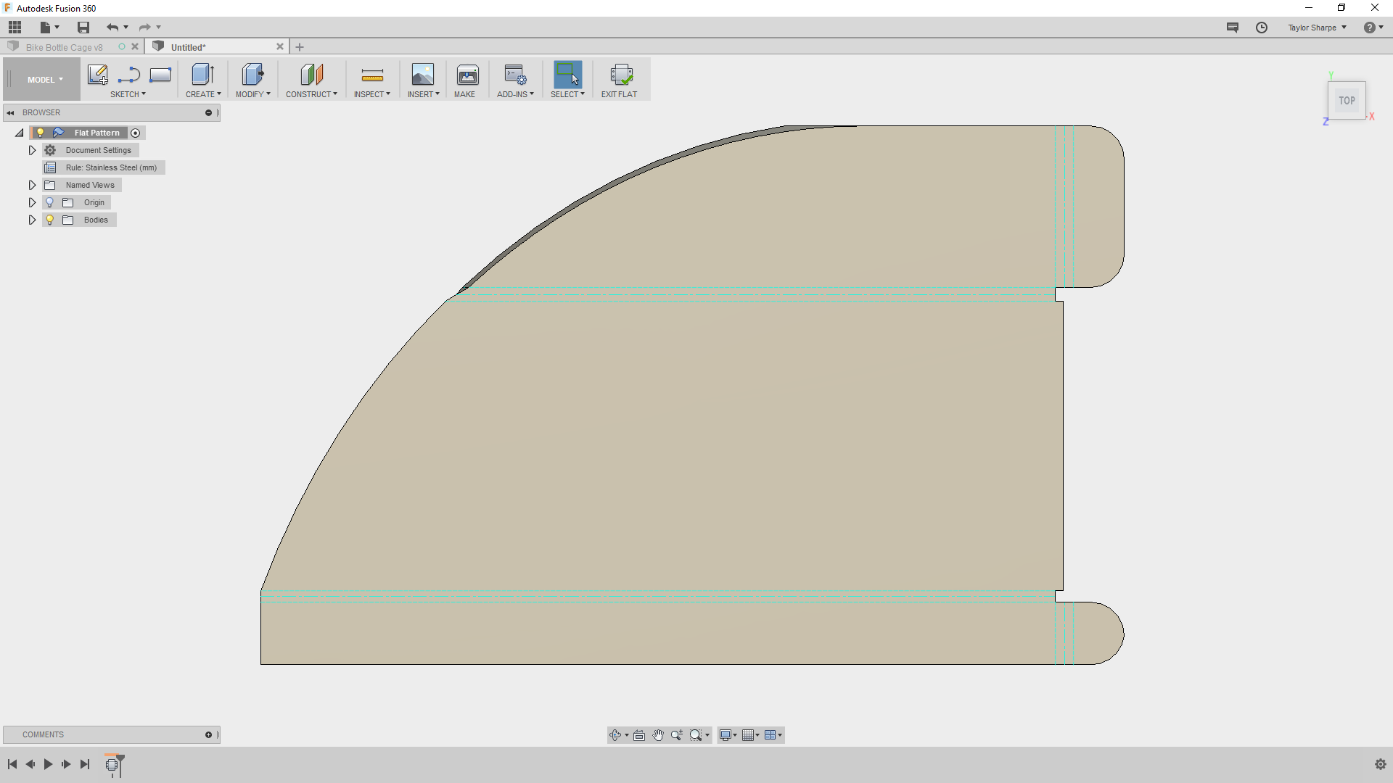Open the notifications comment icon
Screen dimensions: 1393x783
coord(1233,28)
